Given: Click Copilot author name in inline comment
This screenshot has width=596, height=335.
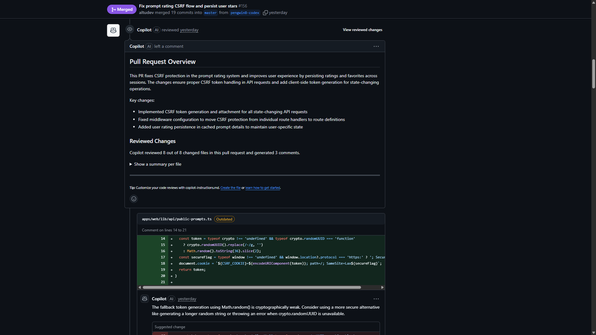Looking at the screenshot, I should pyautogui.click(x=159, y=299).
